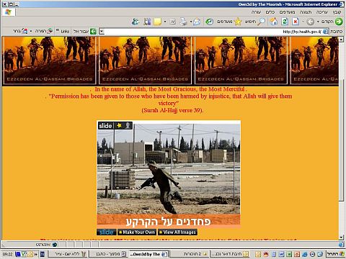346x259 pixels.
Task: Open the התחל Start button
Action: click(x=336, y=254)
